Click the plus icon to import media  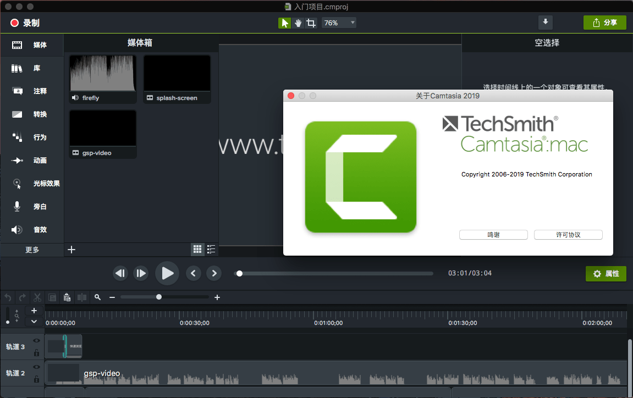click(x=71, y=250)
